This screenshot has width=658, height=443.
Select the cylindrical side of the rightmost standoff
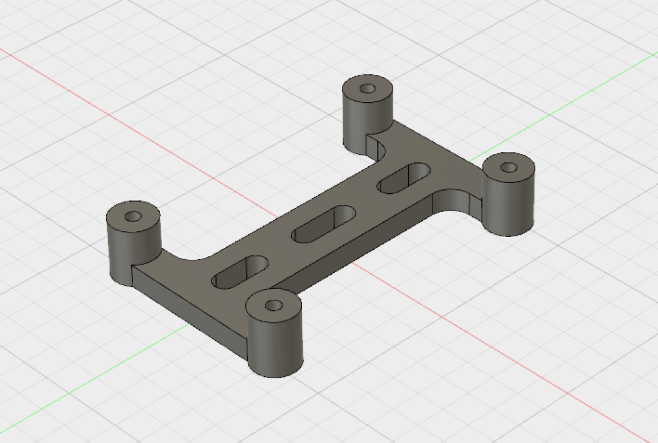click(509, 205)
